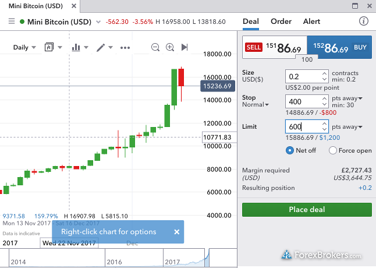Open the Daily timeframe dropdown

pyautogui.click(x=24, y=47)
